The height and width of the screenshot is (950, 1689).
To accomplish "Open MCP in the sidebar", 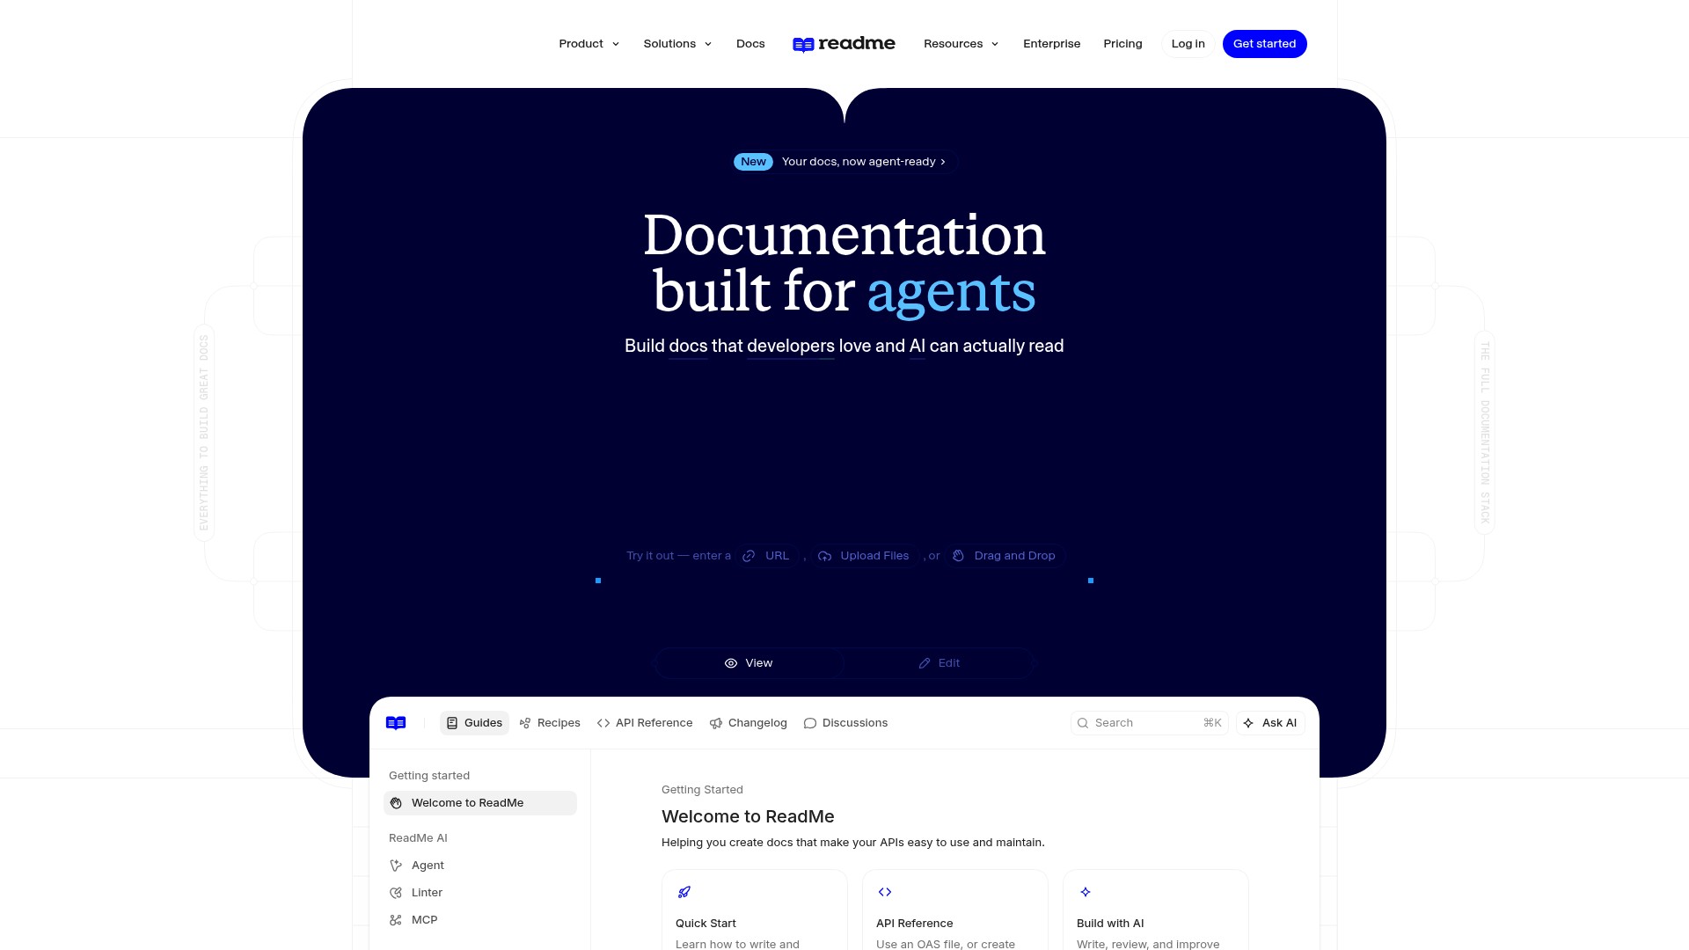I will (480, 920).
